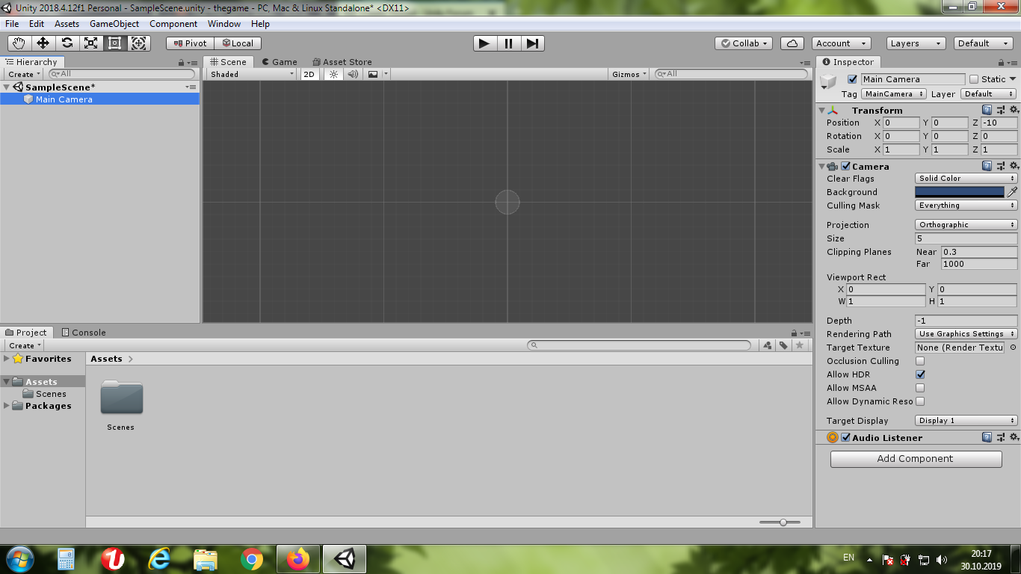Open Audio Listener presets icon

[x=1001, y=437]
